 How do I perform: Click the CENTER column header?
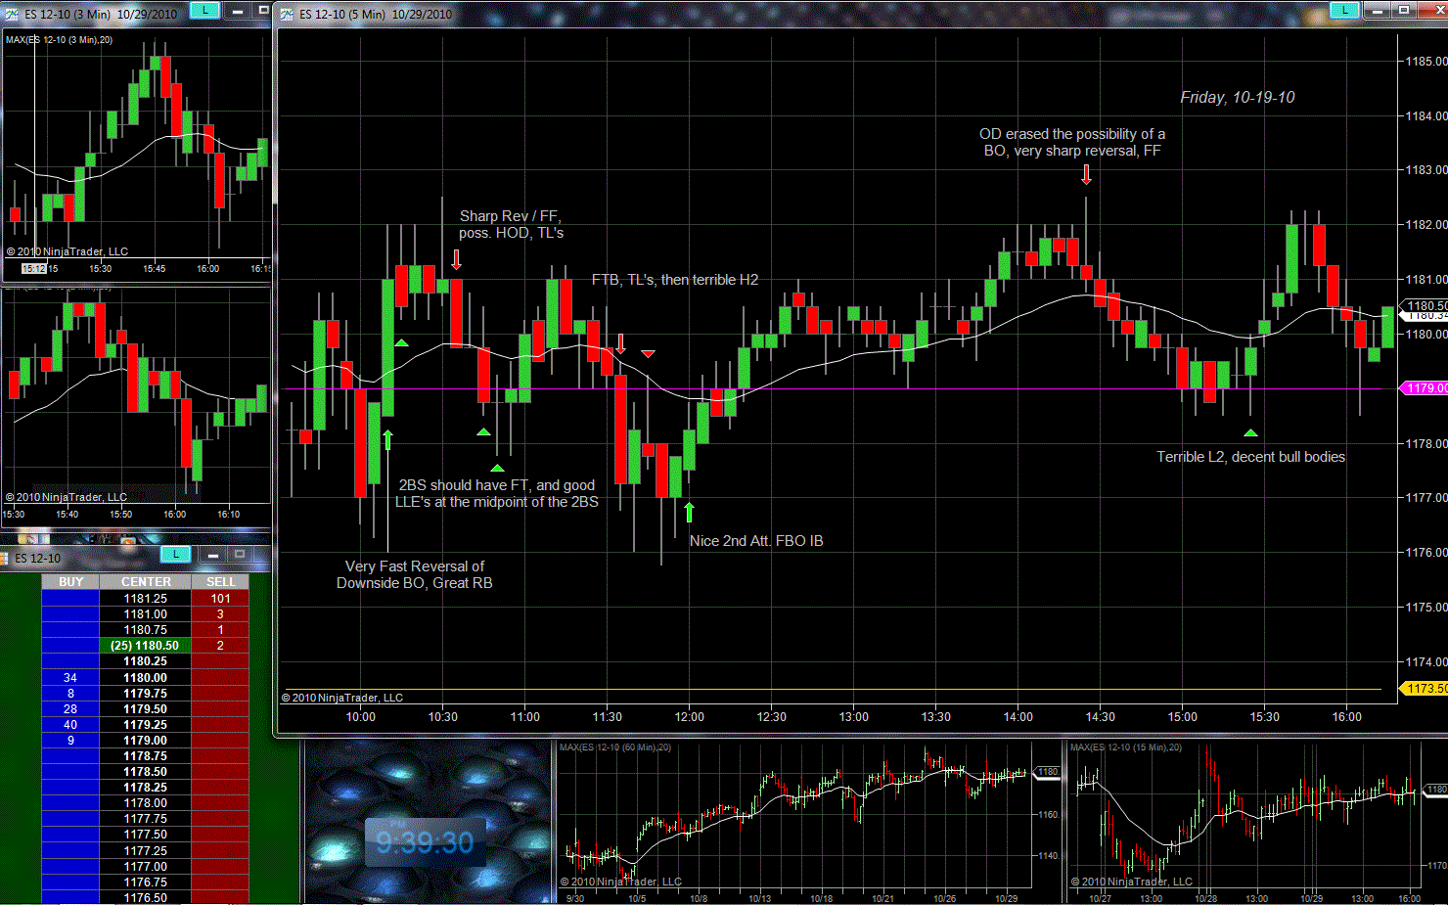(x=146, y=582)
